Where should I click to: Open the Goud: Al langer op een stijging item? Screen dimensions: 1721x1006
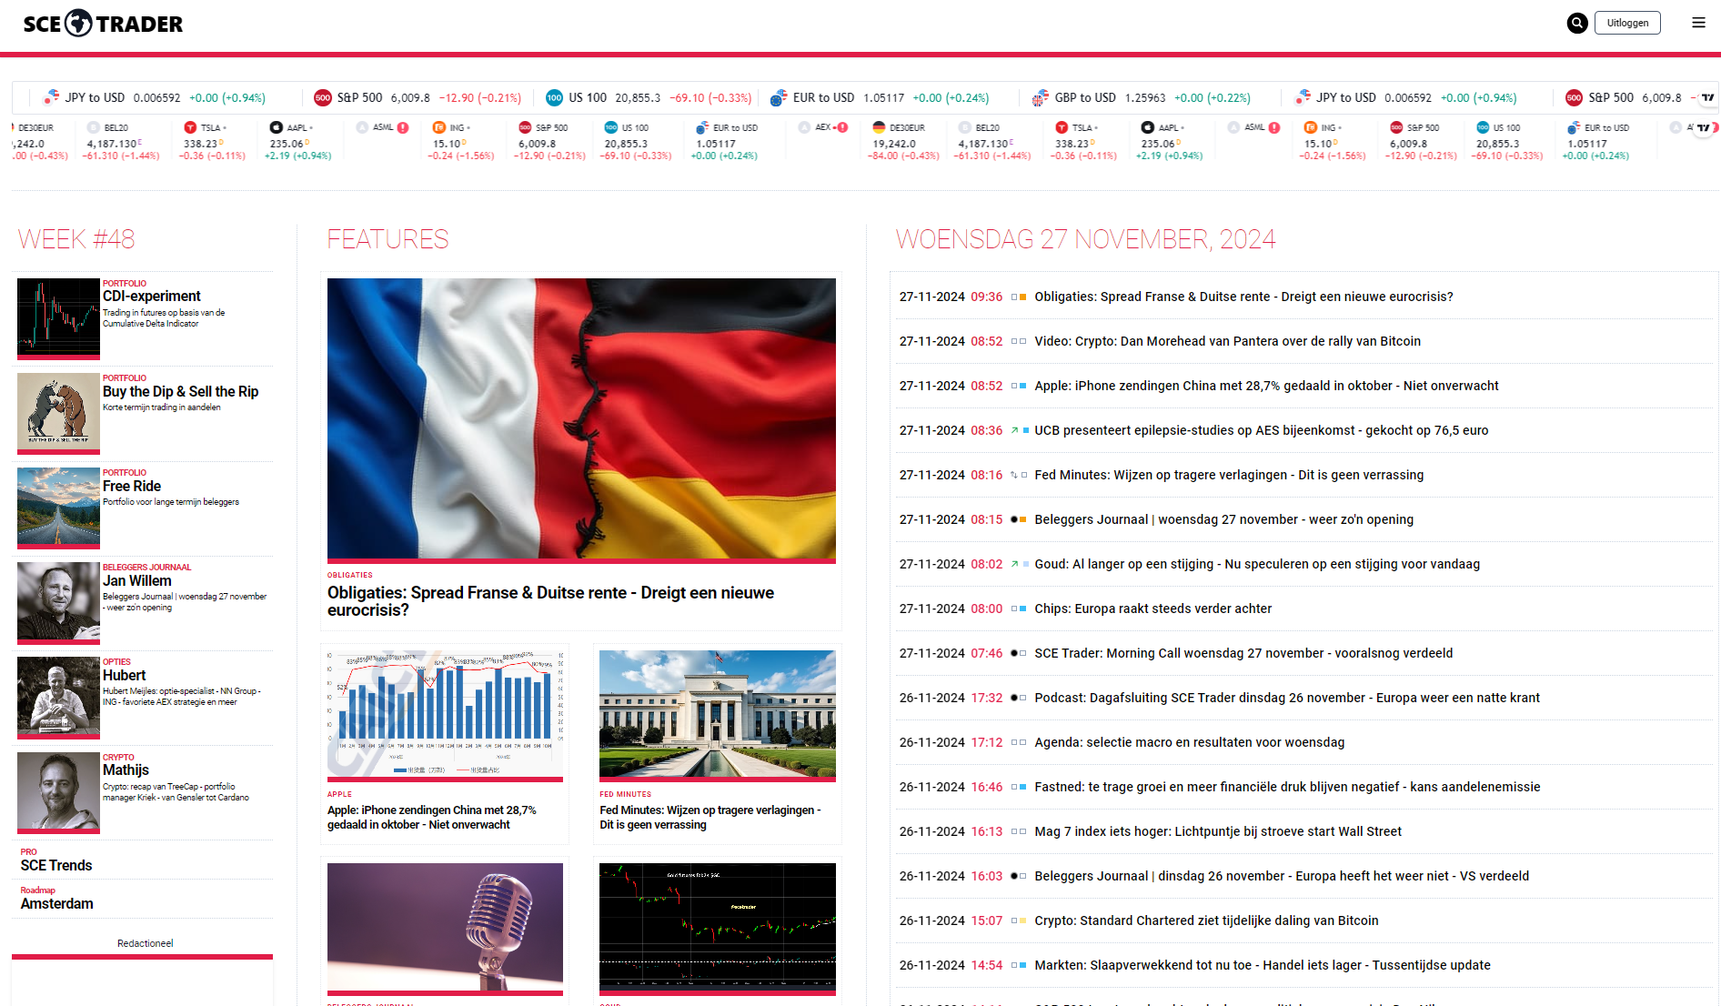coord(1257,565)
